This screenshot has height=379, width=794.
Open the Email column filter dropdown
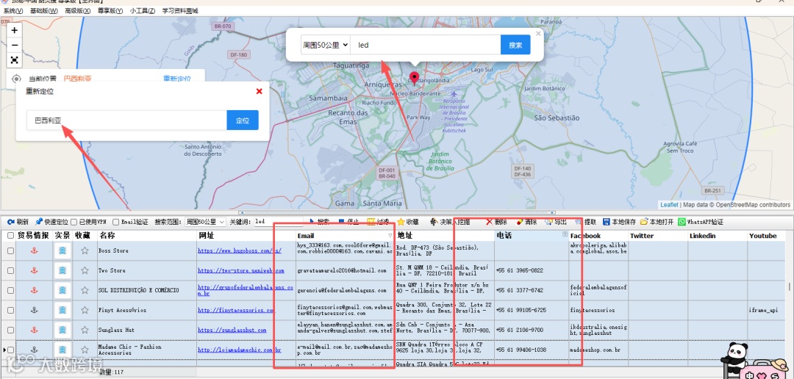pos(390,236)
